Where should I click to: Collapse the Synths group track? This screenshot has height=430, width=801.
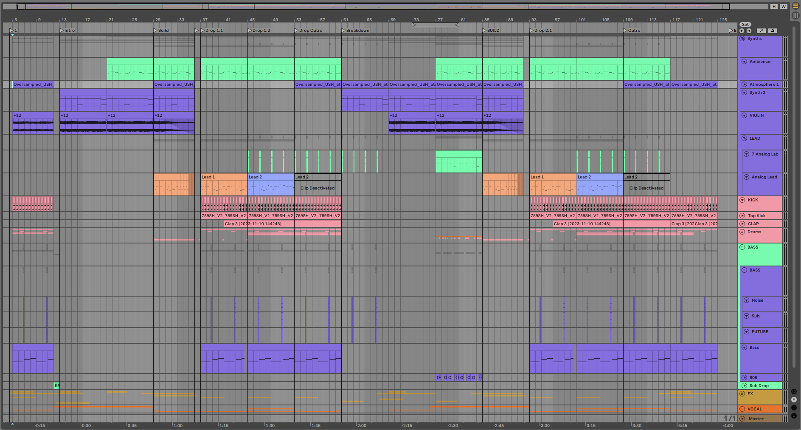(742, 39)
